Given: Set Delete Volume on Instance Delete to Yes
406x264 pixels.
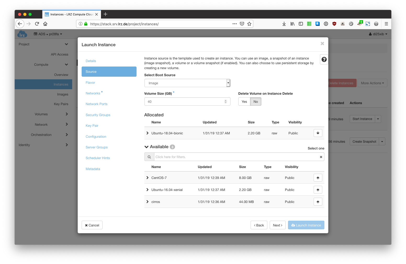Looking at the screenshot, I should 244,102.
